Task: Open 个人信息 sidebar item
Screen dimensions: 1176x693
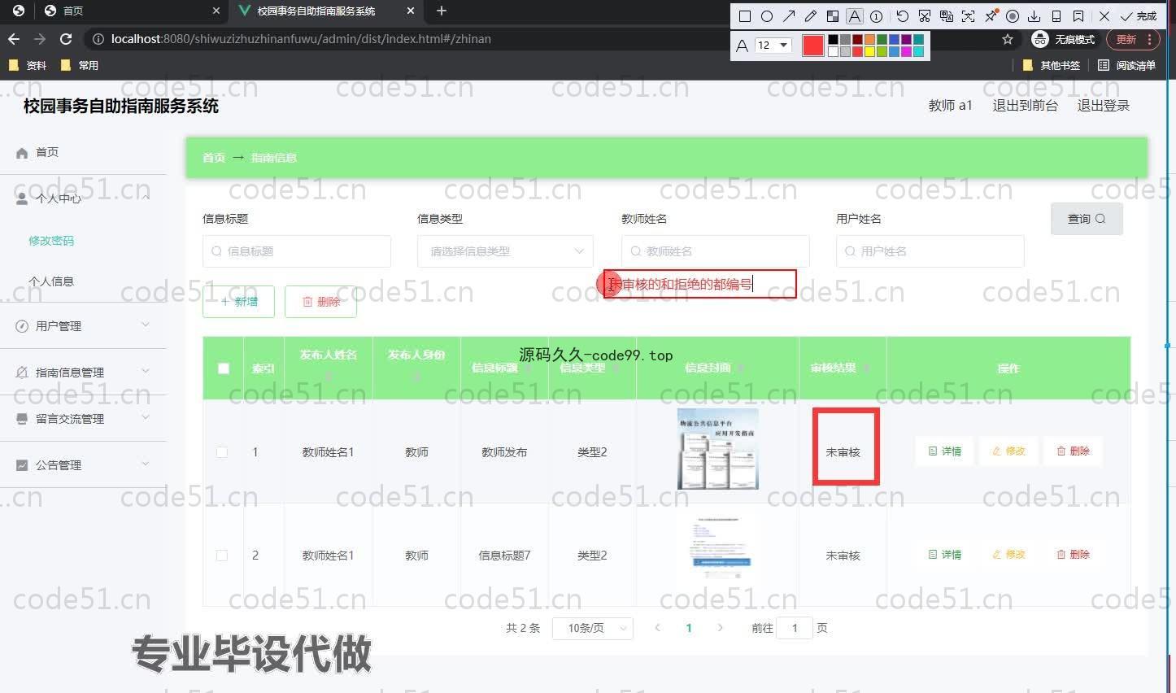Action: tap(51, 281)
